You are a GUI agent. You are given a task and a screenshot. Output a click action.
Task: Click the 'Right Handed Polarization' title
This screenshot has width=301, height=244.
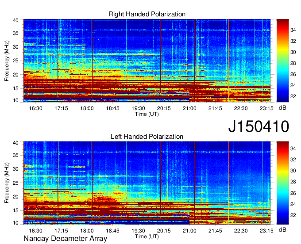(147, 14)
